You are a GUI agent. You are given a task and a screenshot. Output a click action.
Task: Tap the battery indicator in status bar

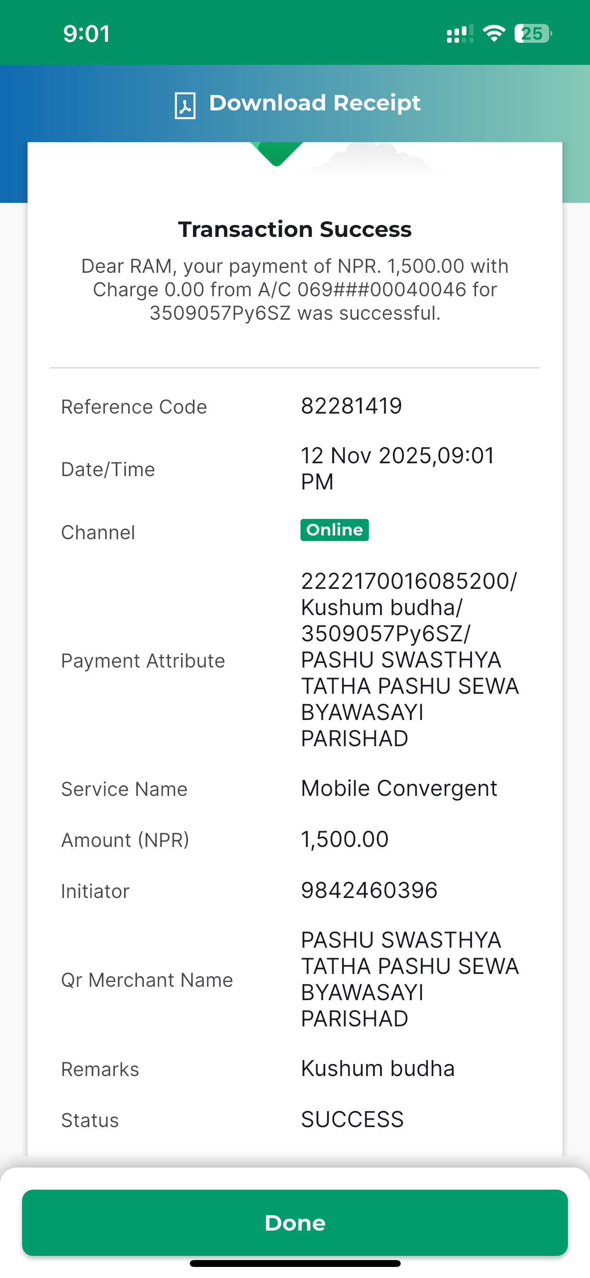coord(533,34)
